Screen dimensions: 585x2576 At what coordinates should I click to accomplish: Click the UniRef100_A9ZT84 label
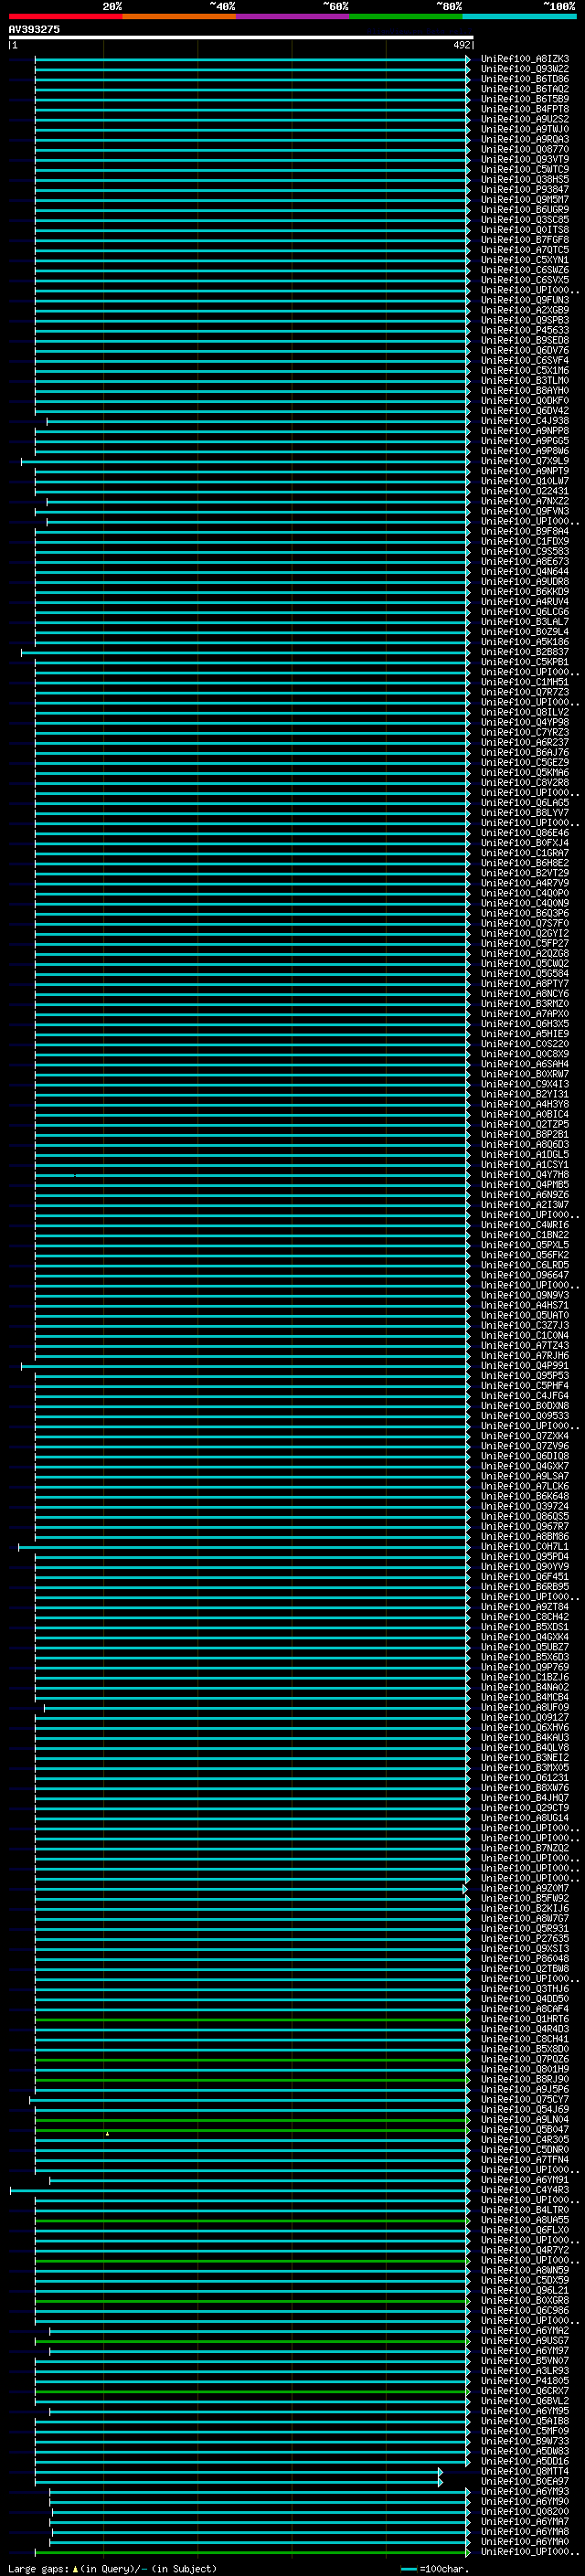524,1606
